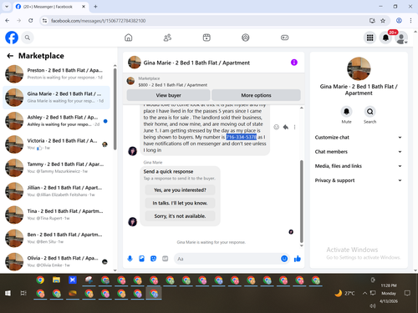The image size is (418, 313).
Task: Send quick response 'Sorry, it's not available.'
Action: pos(180,216)
